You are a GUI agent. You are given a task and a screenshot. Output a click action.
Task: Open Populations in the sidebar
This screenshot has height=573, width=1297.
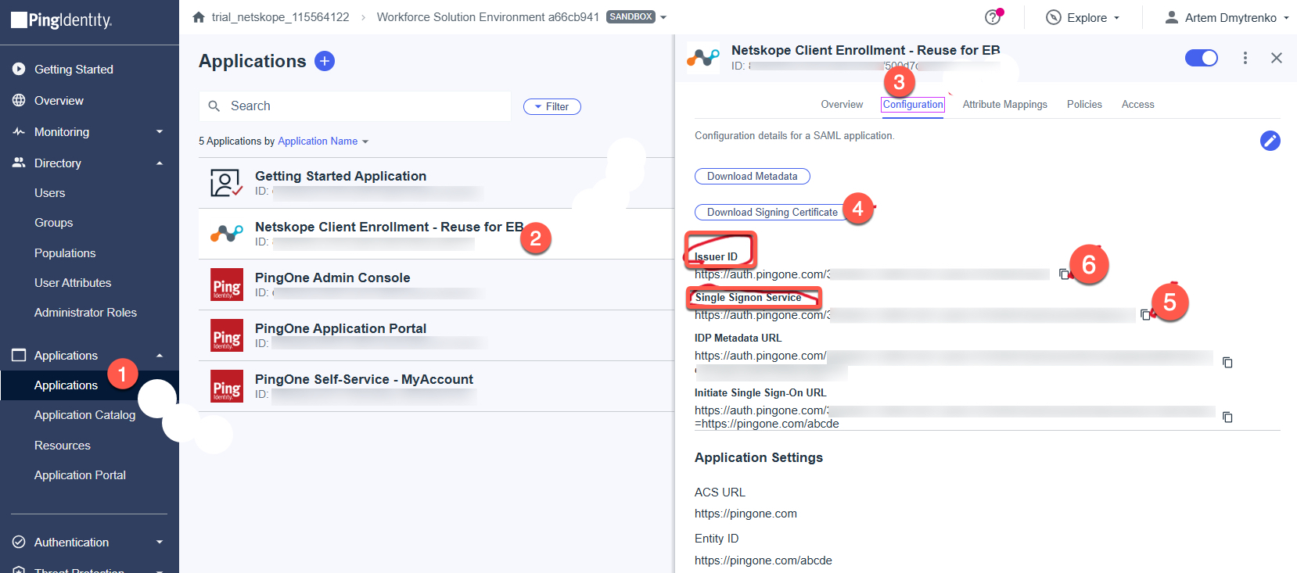click(x=65, y=253)
